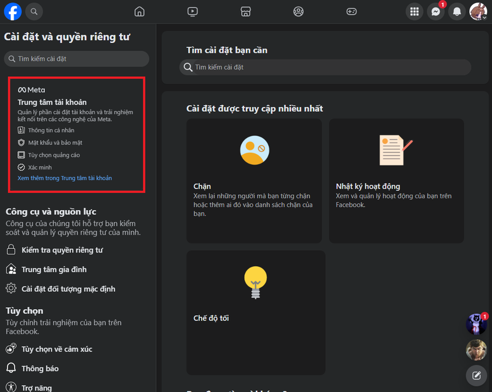Open 'Mật khẩu và bảo mật'
Viewport: 492px width, 392px height.
point(55,143)
